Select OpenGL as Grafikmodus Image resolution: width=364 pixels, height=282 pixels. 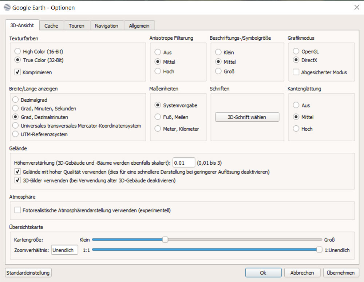click(296, 52)
